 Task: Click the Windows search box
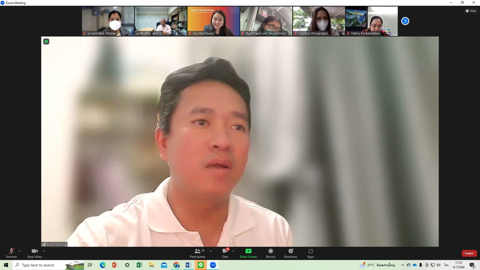click(38, 265)
